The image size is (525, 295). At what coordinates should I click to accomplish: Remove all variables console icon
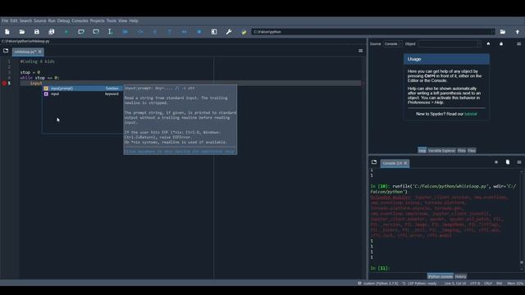coord(508,162)
